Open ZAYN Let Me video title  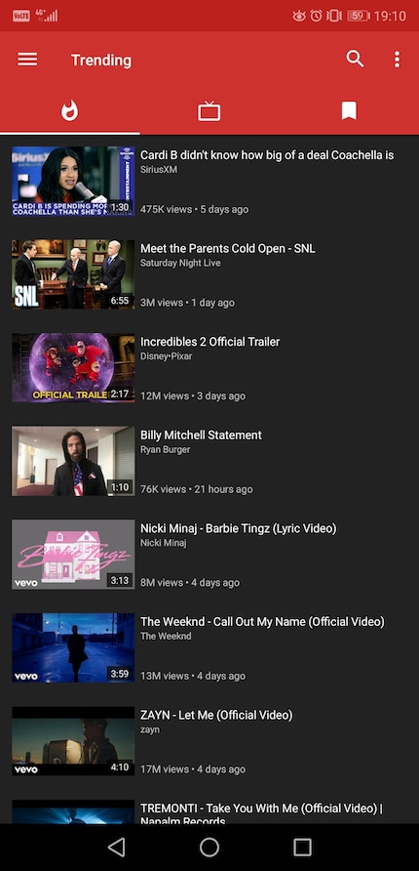[x=216, y=715]
